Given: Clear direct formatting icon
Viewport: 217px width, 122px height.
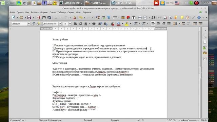Looking at the screenshot, I should click(x=112, y=24).
